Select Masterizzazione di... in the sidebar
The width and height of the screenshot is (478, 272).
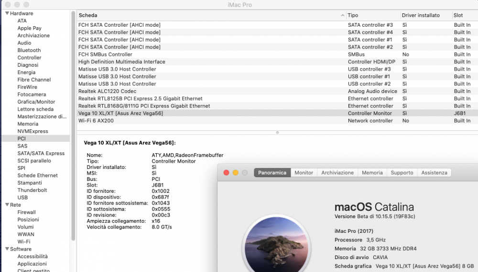pyautogui.click(x=42, y=116)
